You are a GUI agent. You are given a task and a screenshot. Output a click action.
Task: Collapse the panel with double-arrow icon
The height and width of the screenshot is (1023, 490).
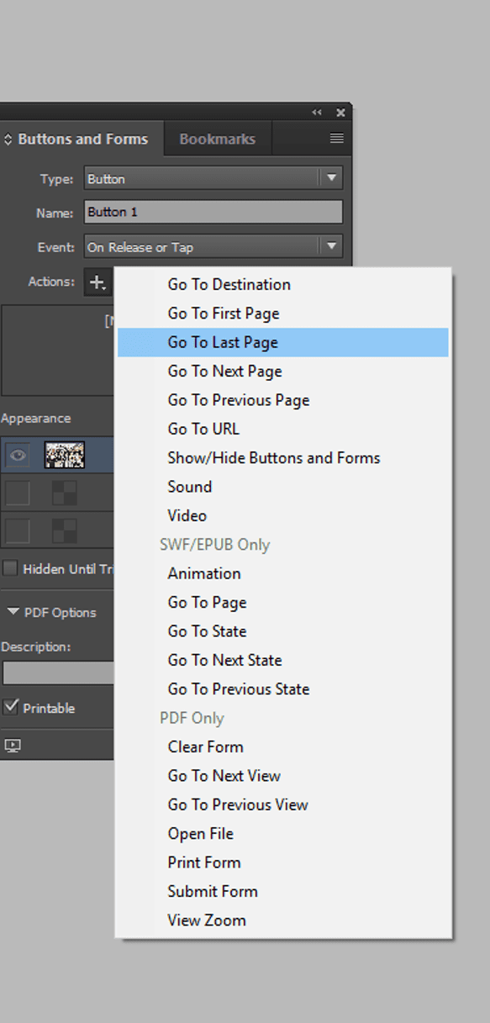click(317, 113)
